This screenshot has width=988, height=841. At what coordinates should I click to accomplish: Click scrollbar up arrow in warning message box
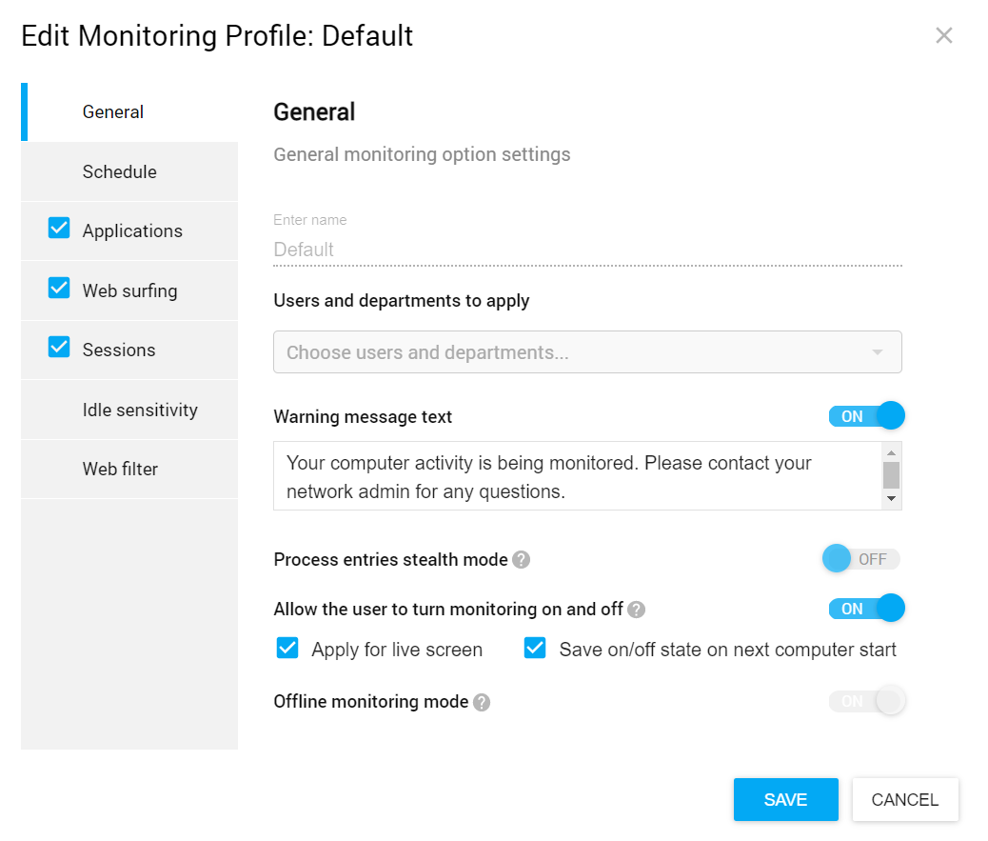[x=891, y=451]
